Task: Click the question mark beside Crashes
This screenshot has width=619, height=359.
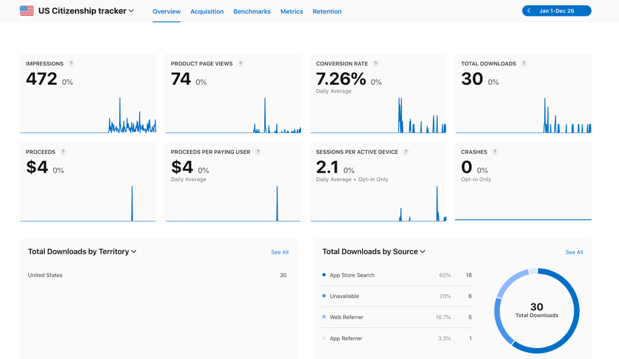Action: (494, 152)
